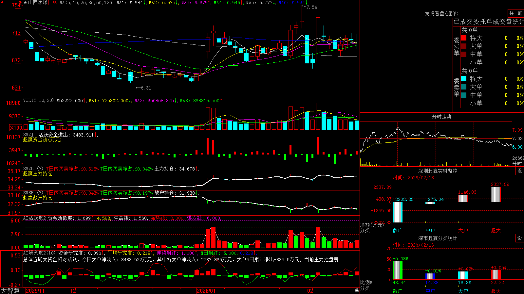The image size is (524, 294).
Task: Click the 大户 1146.03 bar in 深圳超赢实时监控
Action: pyautogui.click(x=463, y=198)
